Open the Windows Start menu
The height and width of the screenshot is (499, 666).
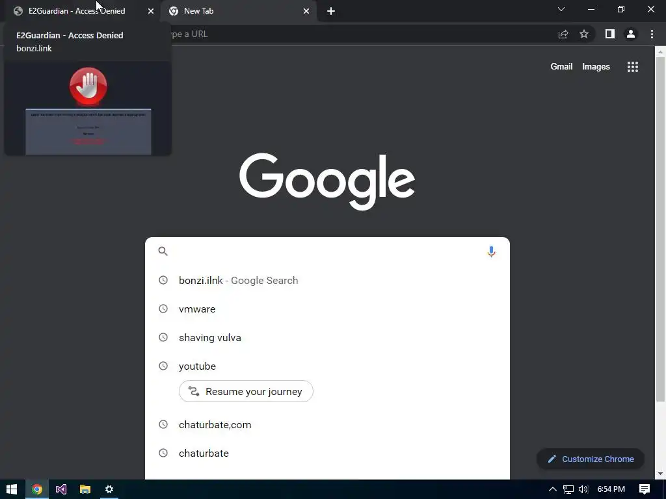12,489
